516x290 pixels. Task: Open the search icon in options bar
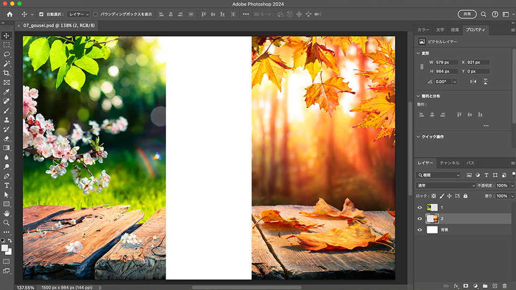click(483, 14)
